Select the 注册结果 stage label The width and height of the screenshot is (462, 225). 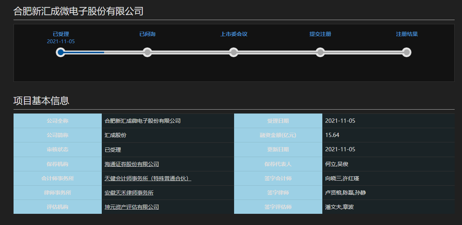point(407,34)
